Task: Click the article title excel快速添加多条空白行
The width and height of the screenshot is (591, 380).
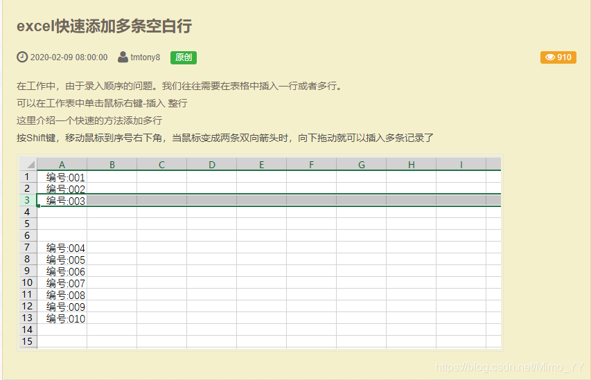Action: pos(105,26)
